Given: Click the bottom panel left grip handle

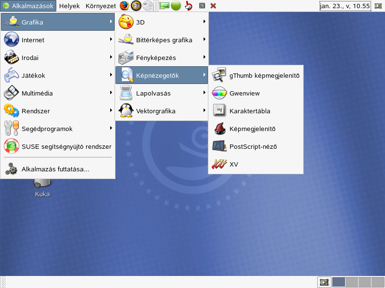Looking at the screenshot, I should [3, 282].
